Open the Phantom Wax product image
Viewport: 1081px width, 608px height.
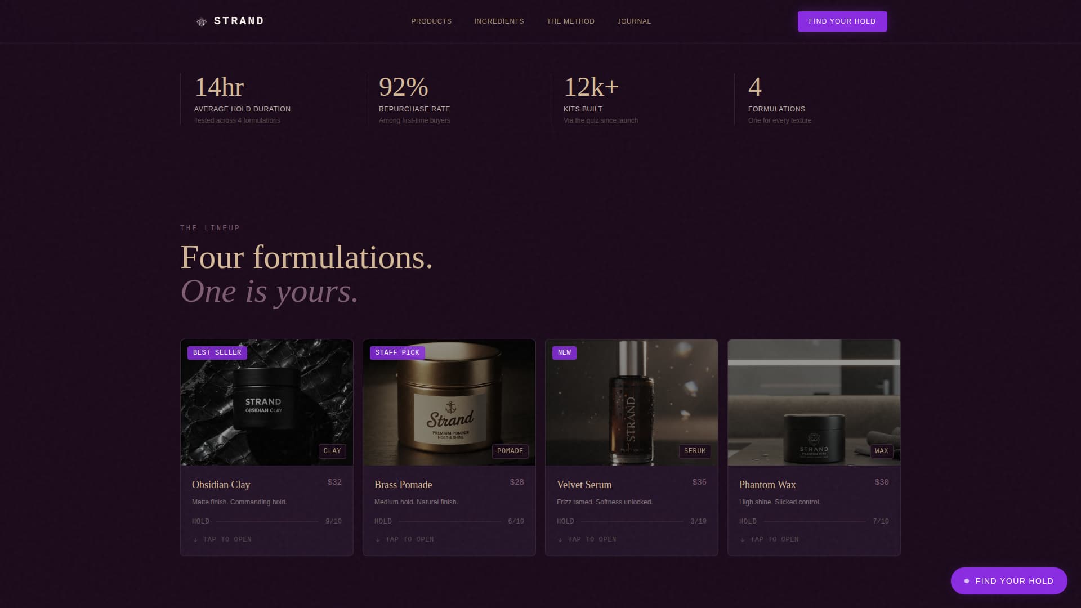[814, 403]
